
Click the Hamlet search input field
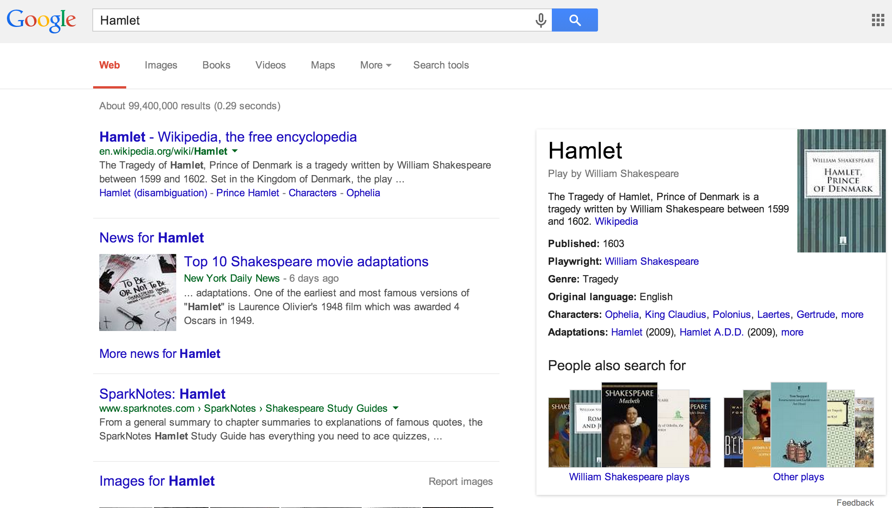(x=308, y=20)
